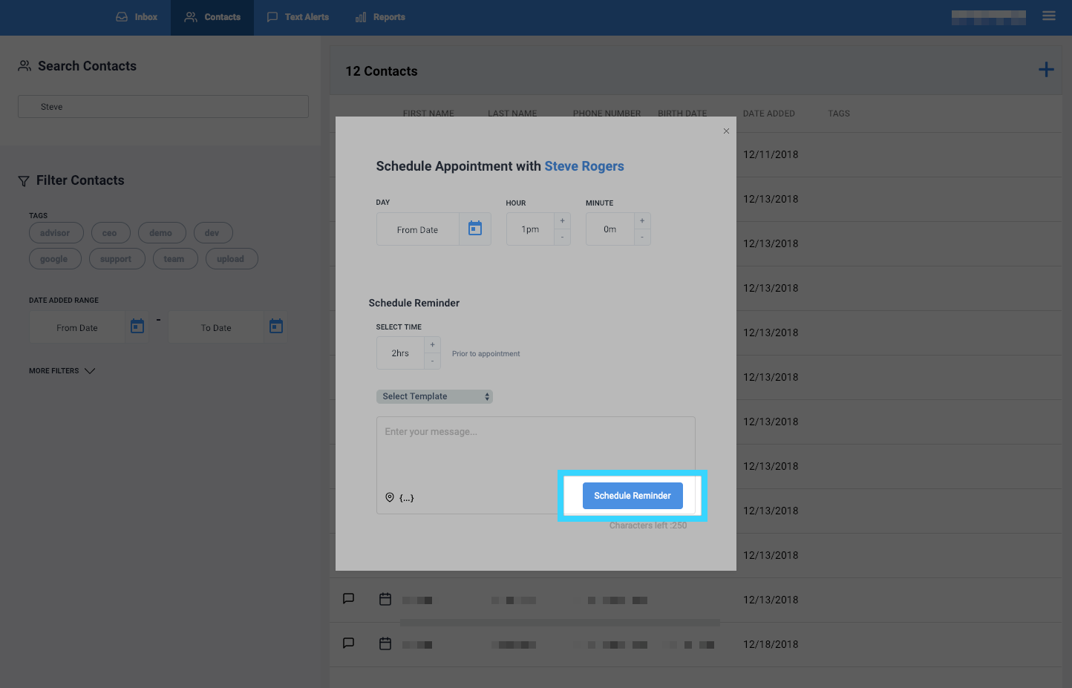Select the upload tag filter
Screen dimensions: 1072x688
click(232, 259)
